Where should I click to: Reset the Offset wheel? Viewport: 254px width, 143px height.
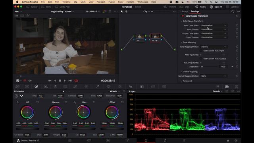(x=122, y=102)
